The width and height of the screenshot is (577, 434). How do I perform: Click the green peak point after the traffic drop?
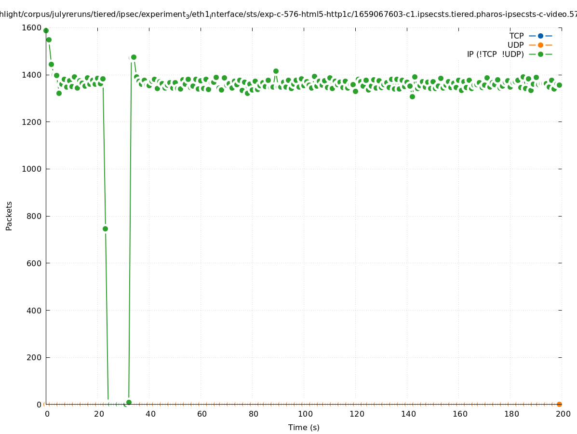pos(134,57)
